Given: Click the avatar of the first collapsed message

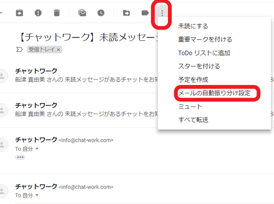Looking at the screenshot, I should (x=2, y=76).
